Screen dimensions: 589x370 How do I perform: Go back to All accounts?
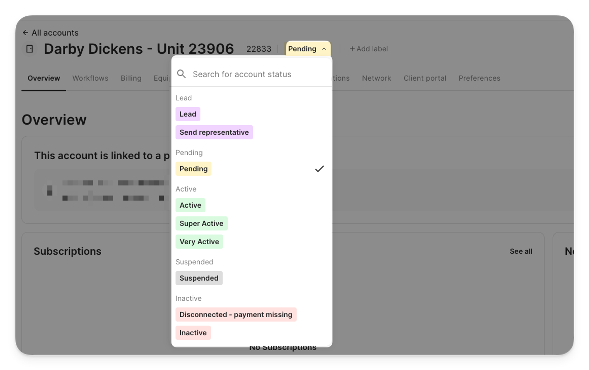point(51,33)
